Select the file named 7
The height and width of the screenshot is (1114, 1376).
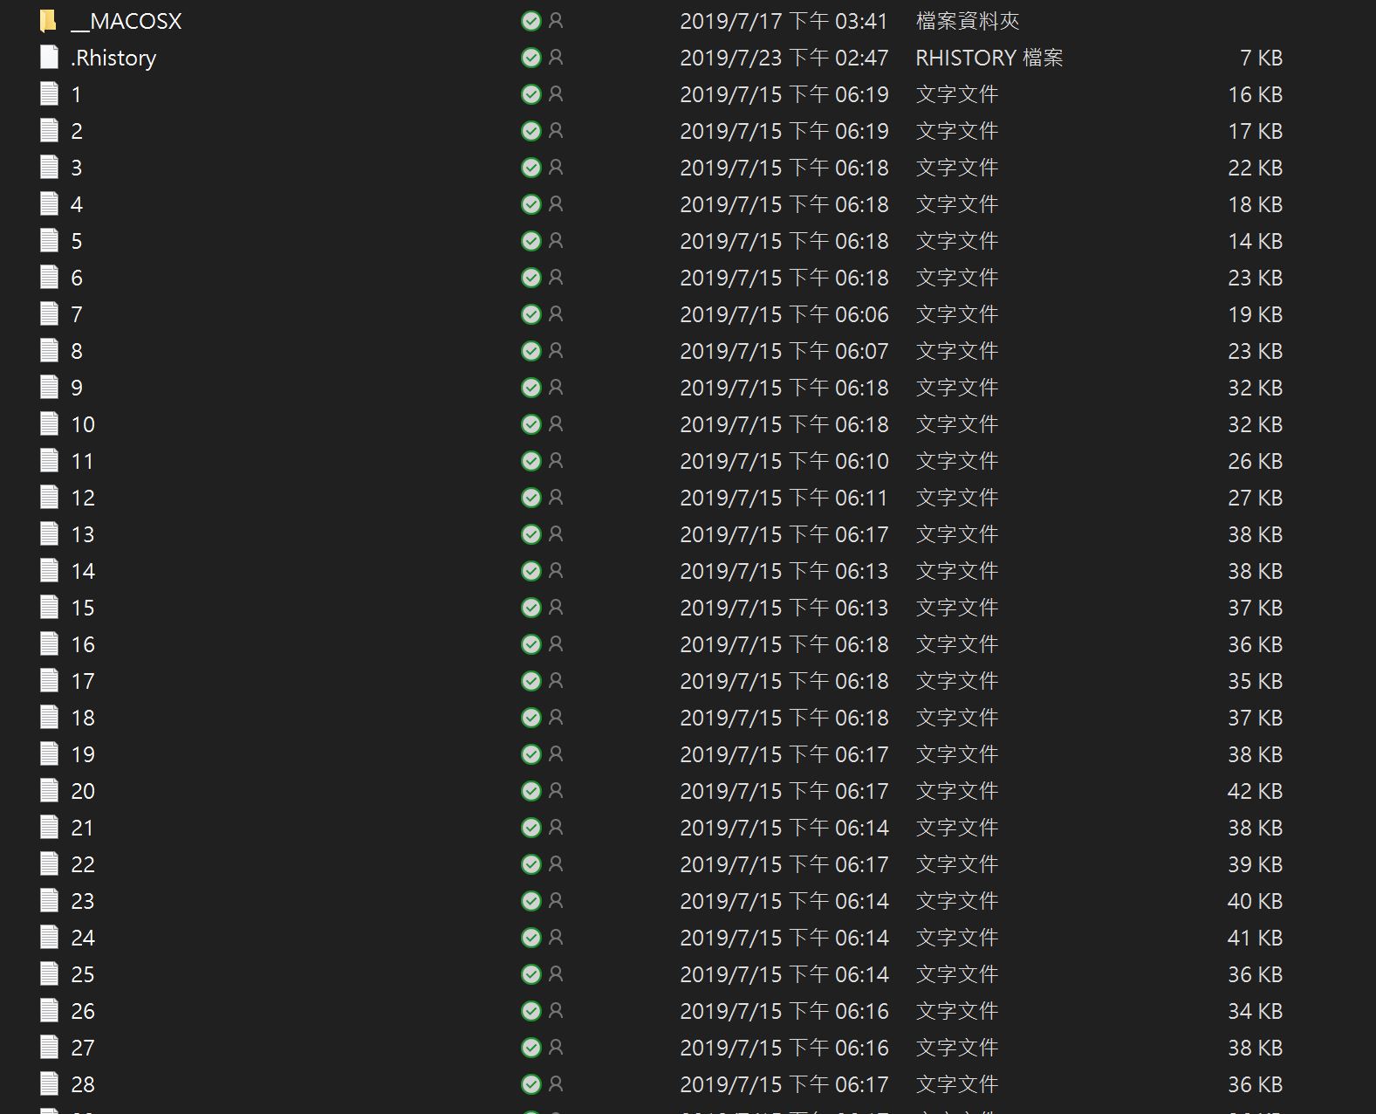[x=77, y=314]
